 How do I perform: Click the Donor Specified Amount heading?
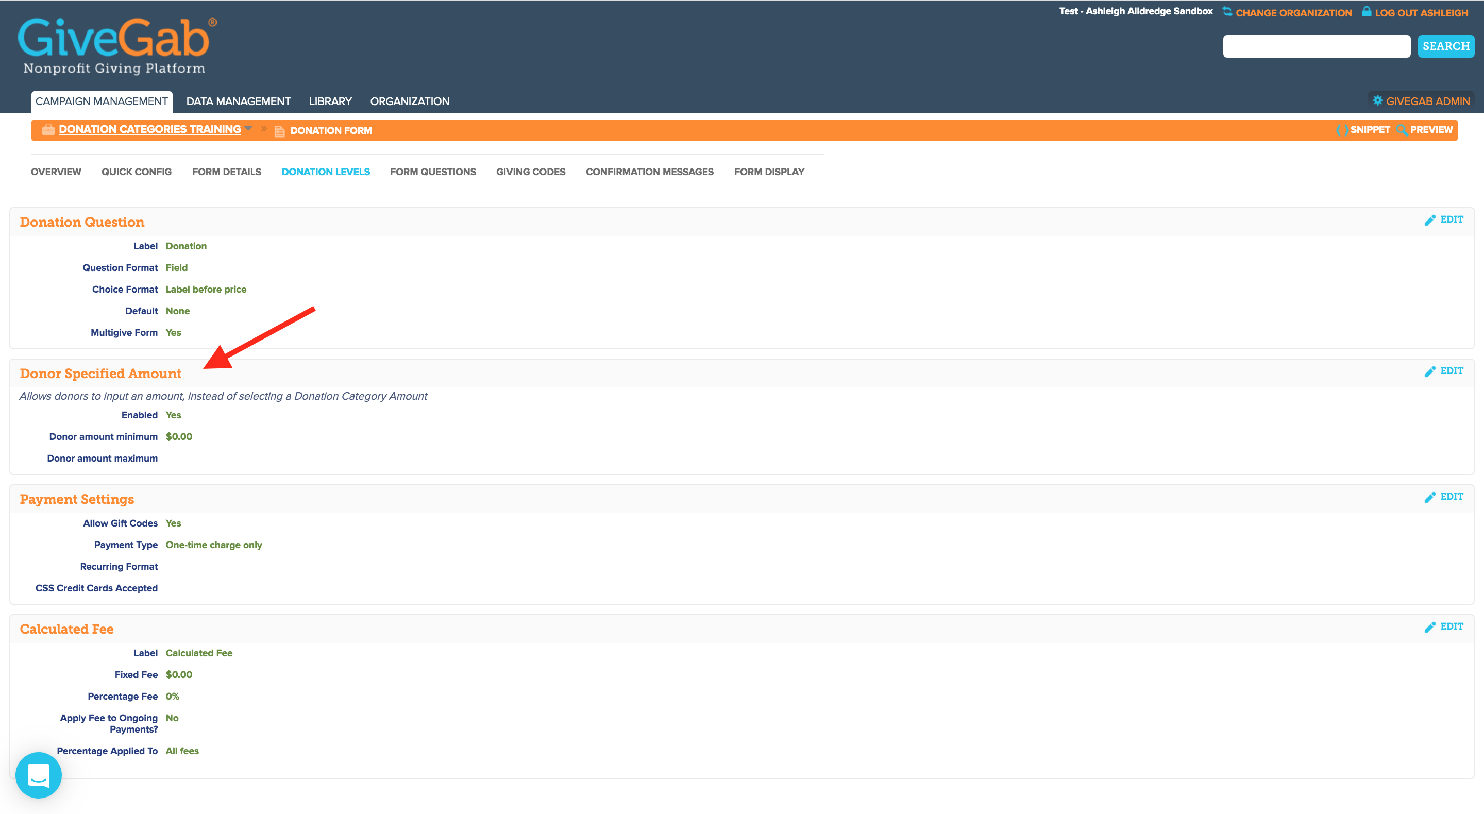pyautogui.click(x=100, y=374)
